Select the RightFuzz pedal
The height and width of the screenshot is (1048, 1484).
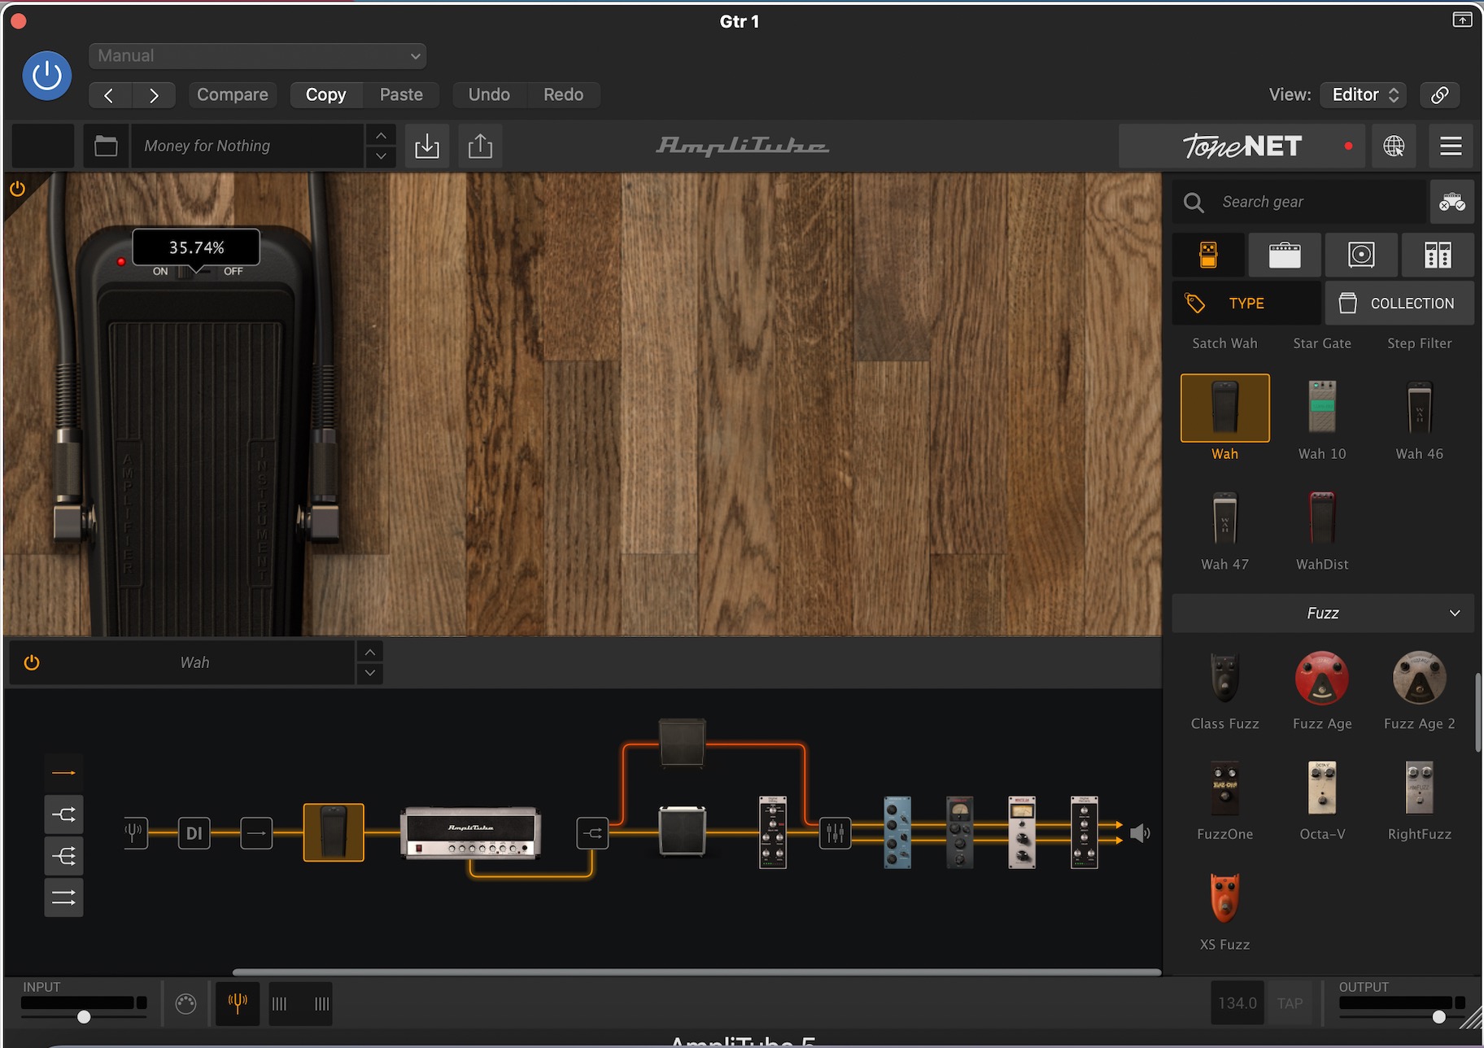1420,788
